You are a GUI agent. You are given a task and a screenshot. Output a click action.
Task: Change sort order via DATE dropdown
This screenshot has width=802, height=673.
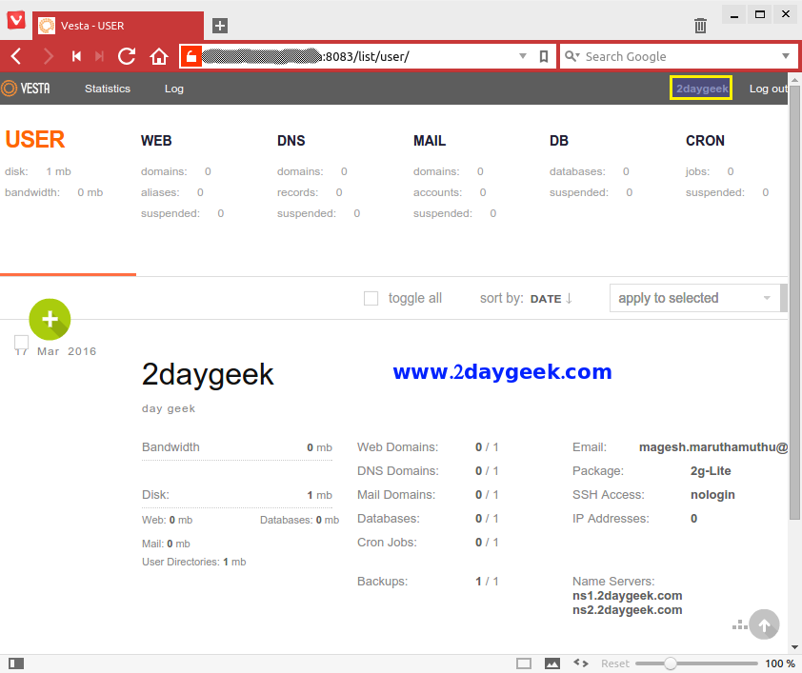tap(551, 299)
